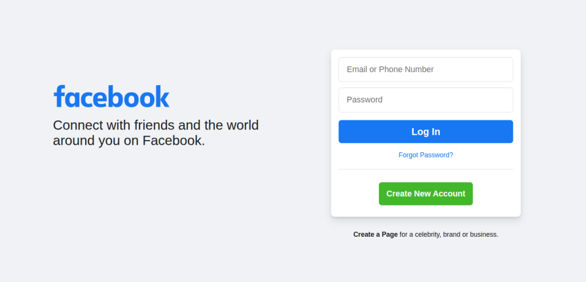
Task: Start account recovery via Forgot Password?
Action: pyautogui.click(x=426, y=155)
